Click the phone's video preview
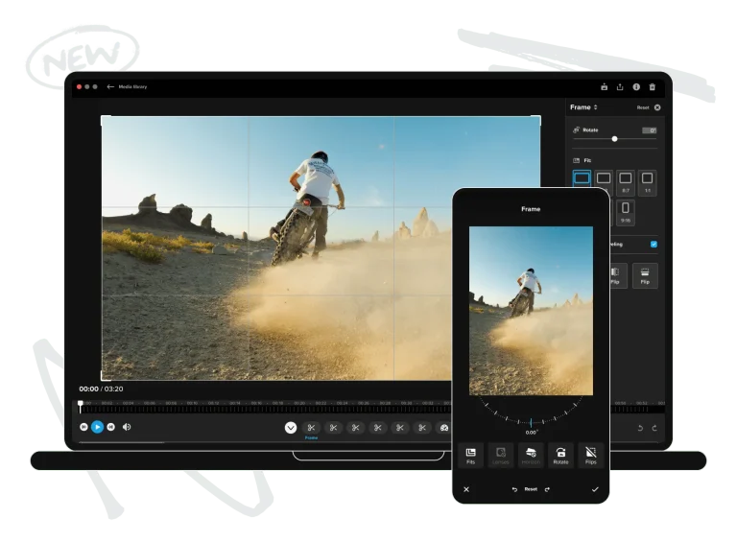The height and width of the screenshot is (542, 737). tap(531, 311)
